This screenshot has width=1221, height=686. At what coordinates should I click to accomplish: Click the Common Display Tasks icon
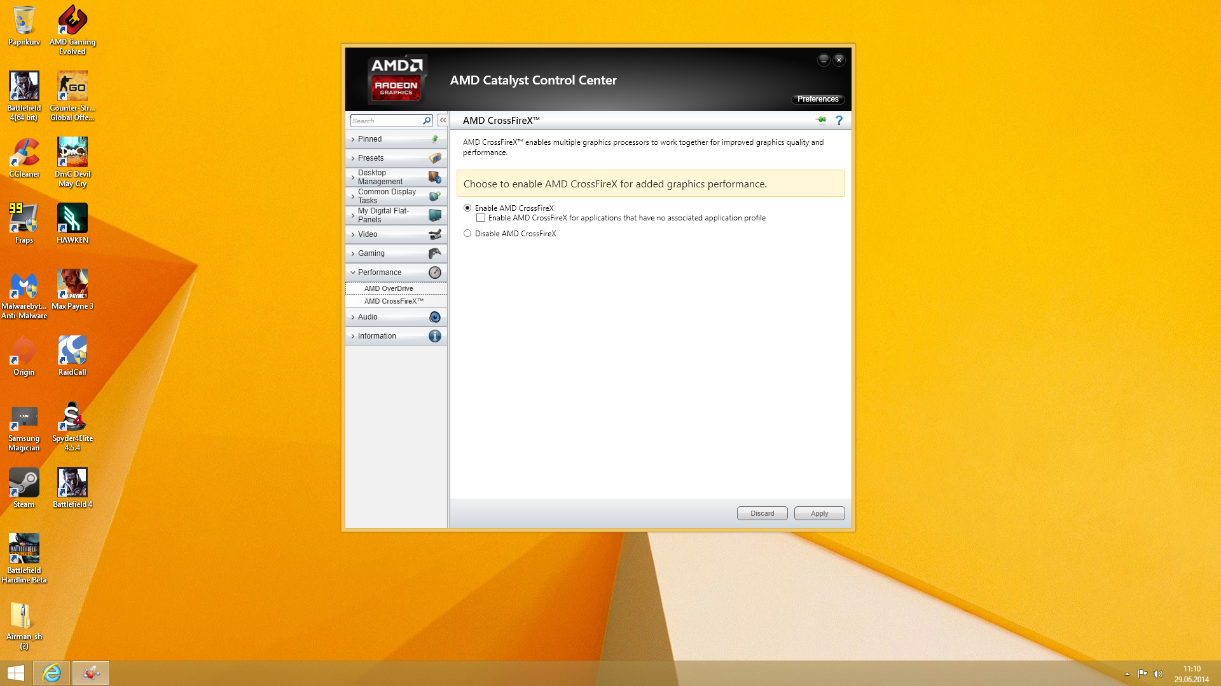coord(435,196)
